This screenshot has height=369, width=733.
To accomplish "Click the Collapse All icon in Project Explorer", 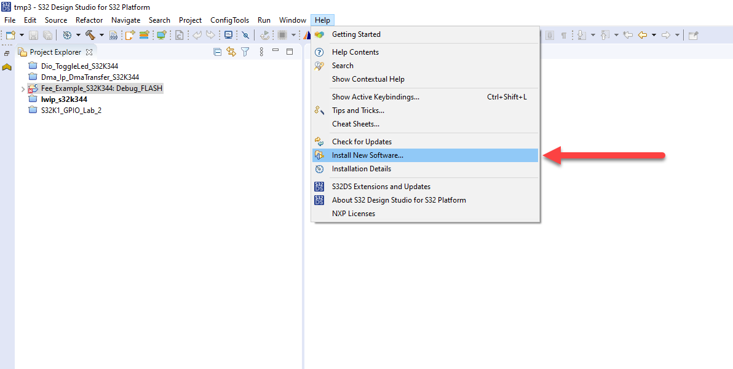I will pos(217,52).
